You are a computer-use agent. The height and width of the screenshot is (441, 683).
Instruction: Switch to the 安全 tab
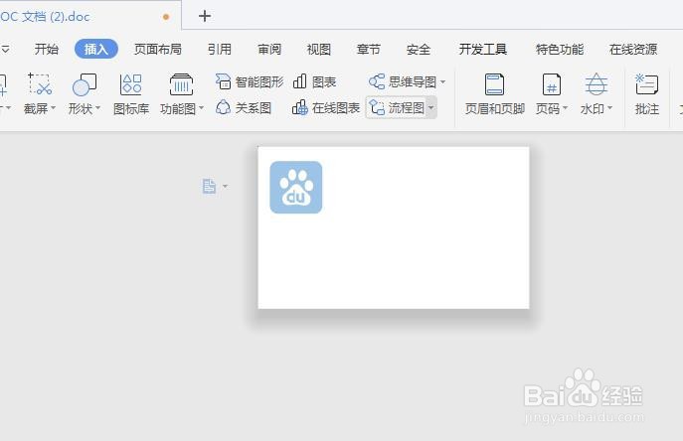[x=419, y=50]
